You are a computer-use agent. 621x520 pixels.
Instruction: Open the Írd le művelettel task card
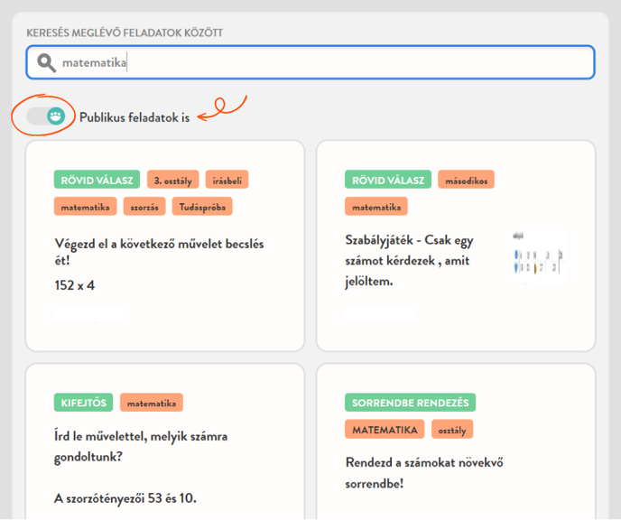click(x=140, y=445)
